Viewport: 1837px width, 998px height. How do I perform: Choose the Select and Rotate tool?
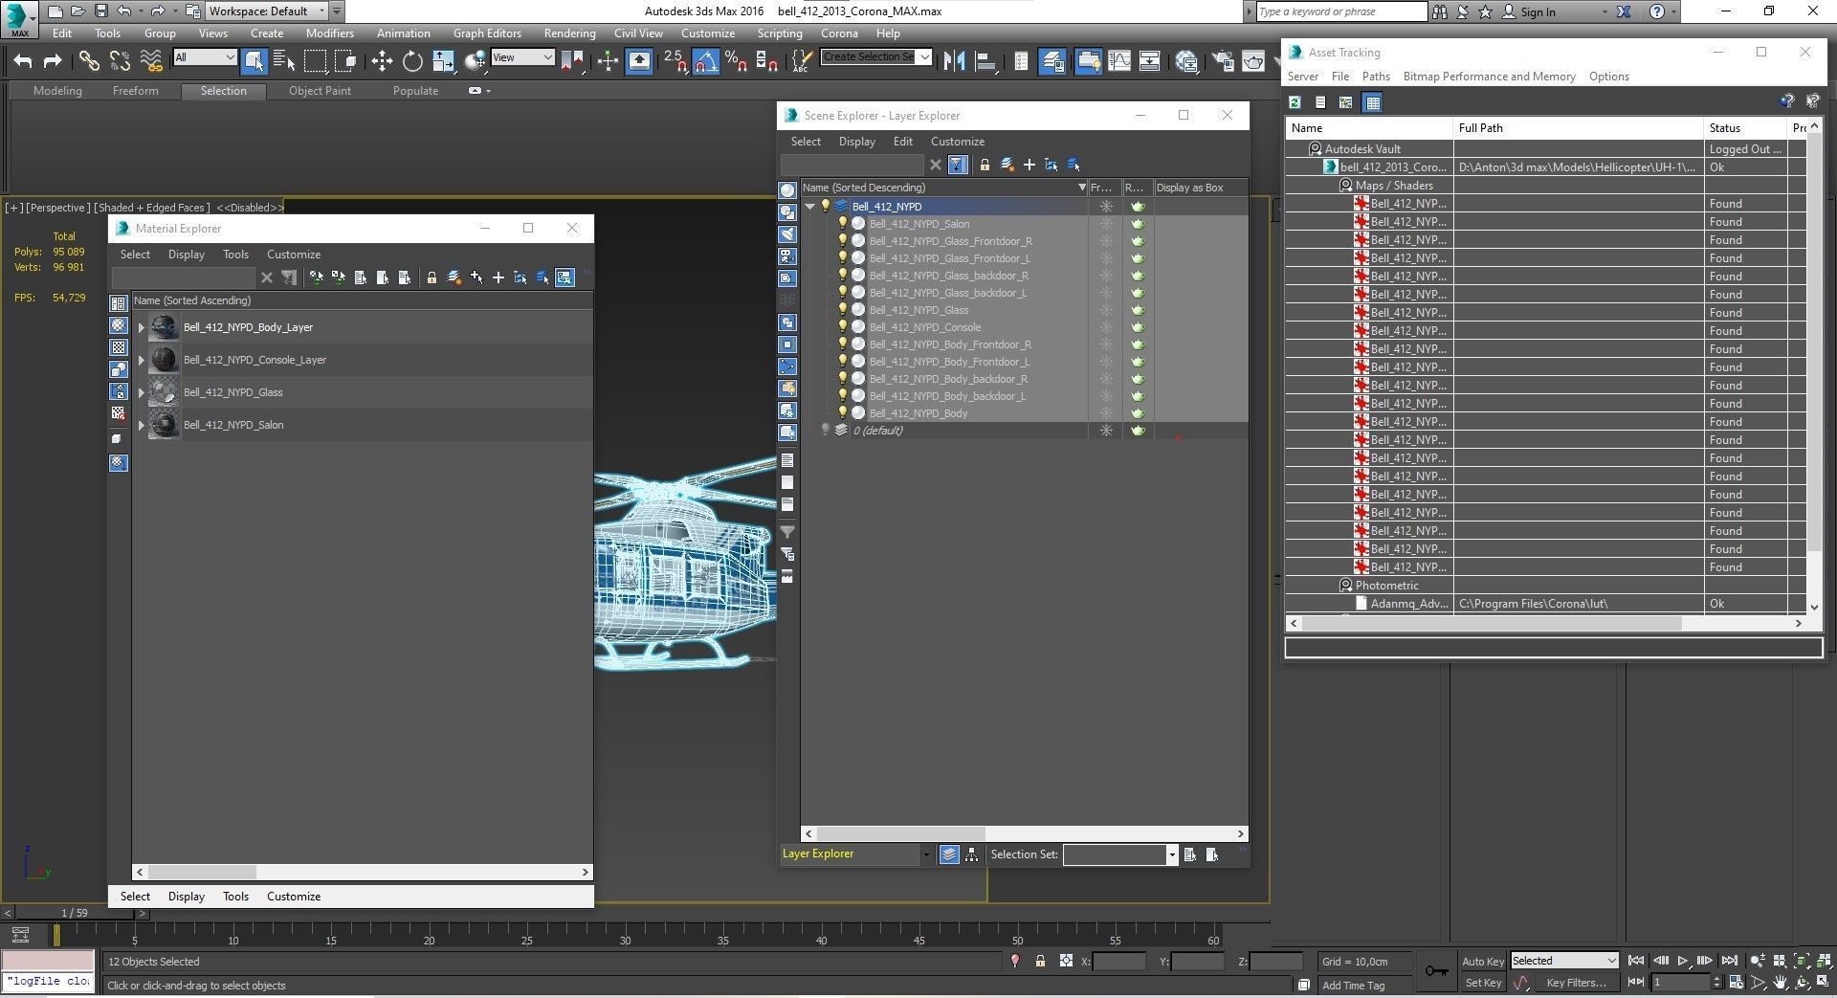pos(412,61)
